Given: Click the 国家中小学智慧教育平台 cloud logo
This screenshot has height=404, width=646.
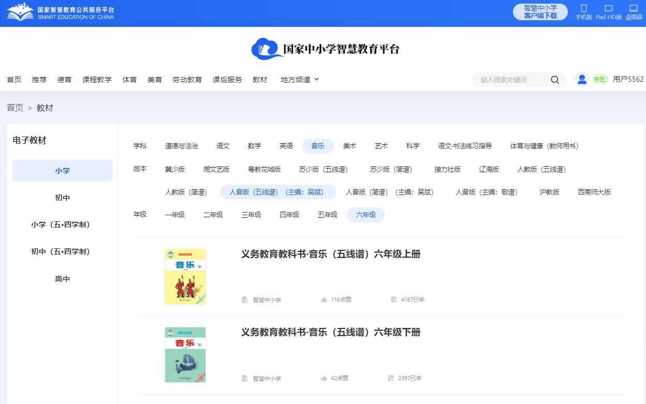Looking at the screenshot, I should [x=326, y=49].
